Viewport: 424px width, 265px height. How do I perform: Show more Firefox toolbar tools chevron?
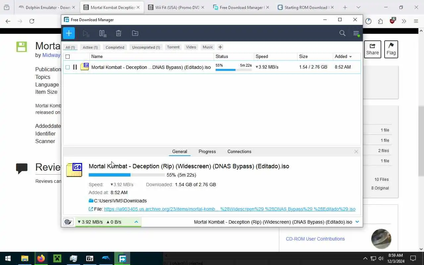coord(404,21)
